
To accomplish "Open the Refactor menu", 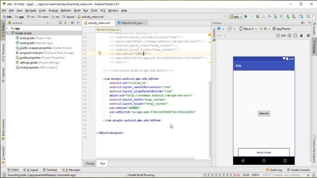I will [x=66, y=10].
